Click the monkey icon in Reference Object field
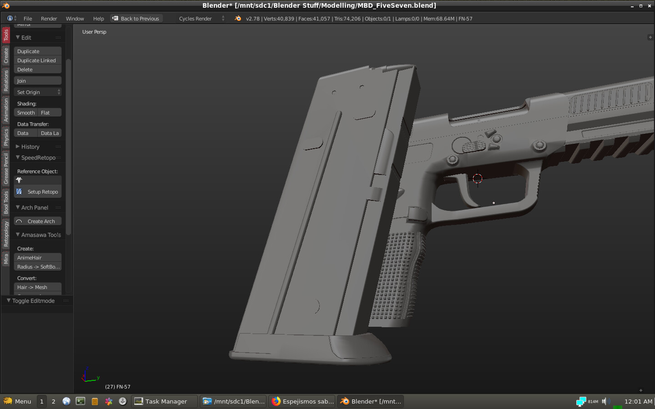This screenshot has width=655, height=409. [x=19, y=180]
